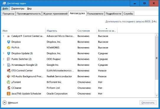Select the PicPick entry name
The height and width of the screenshot is (109, 160).
15,47
